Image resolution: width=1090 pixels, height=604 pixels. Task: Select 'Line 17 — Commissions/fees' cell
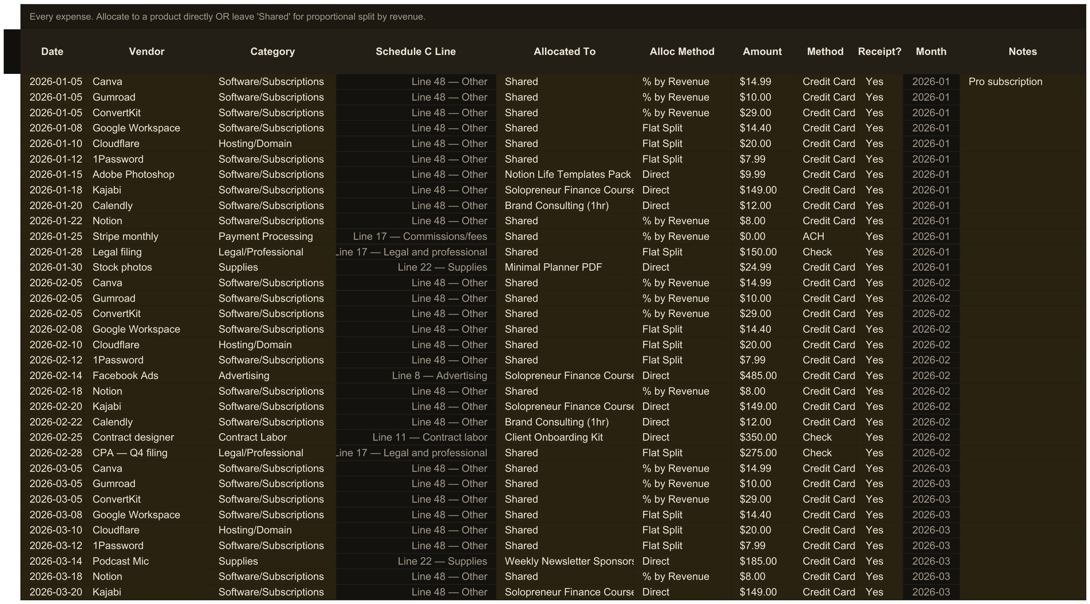(416, 236)
